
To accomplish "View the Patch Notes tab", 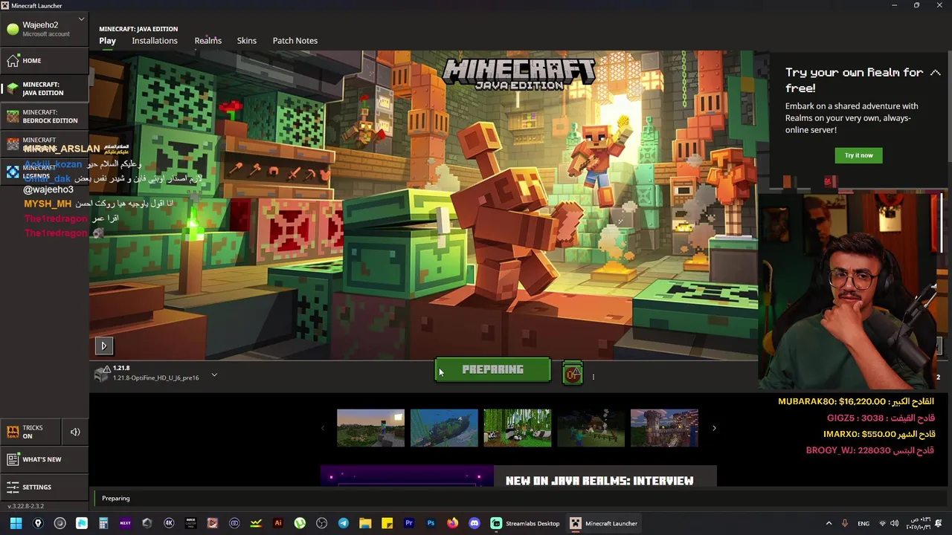I will click(295, 41).
